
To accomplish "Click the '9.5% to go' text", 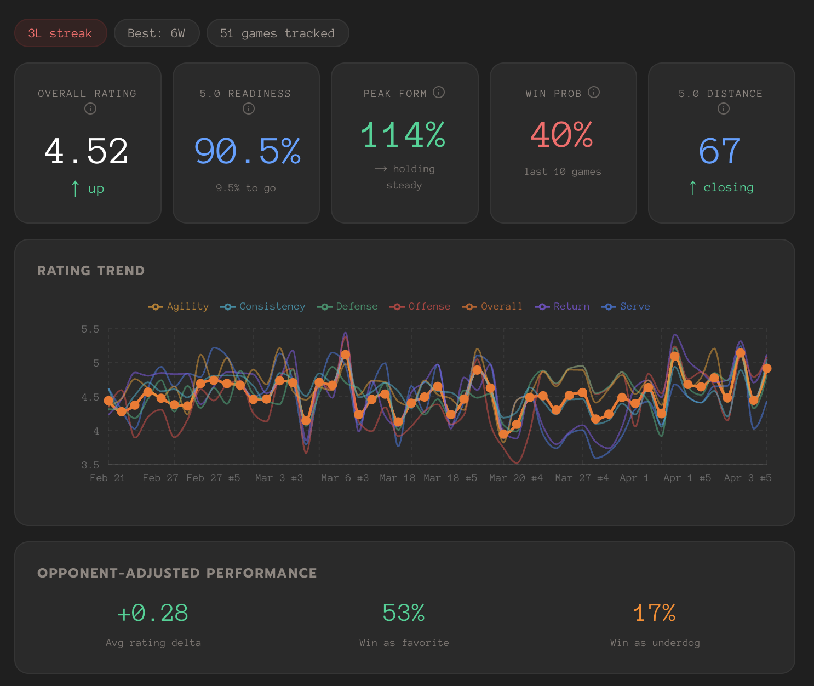I will [246, 188].
